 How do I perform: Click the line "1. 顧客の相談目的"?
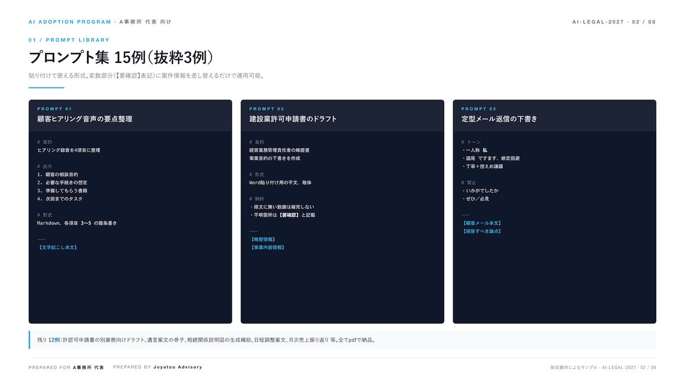click(x=57, y=175)
